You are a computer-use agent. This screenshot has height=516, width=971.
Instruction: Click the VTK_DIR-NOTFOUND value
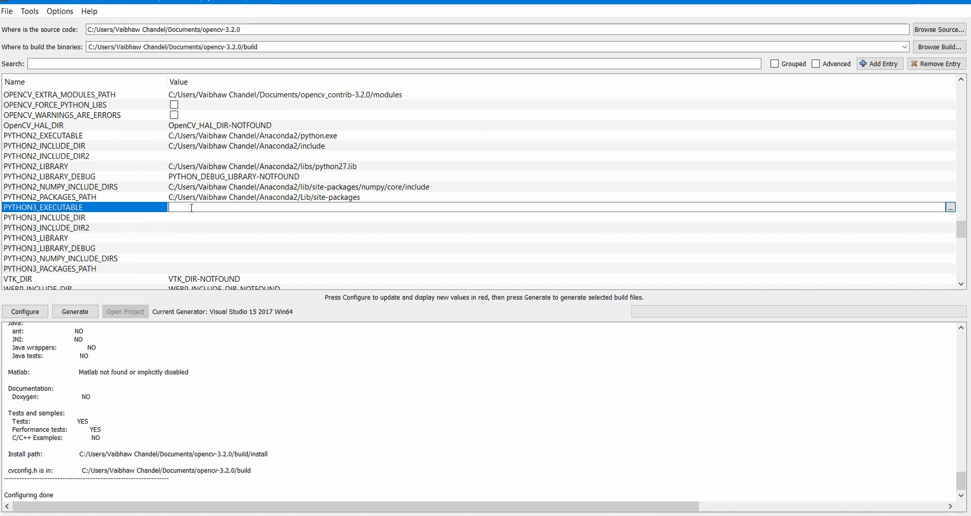(x=204, y=279)
